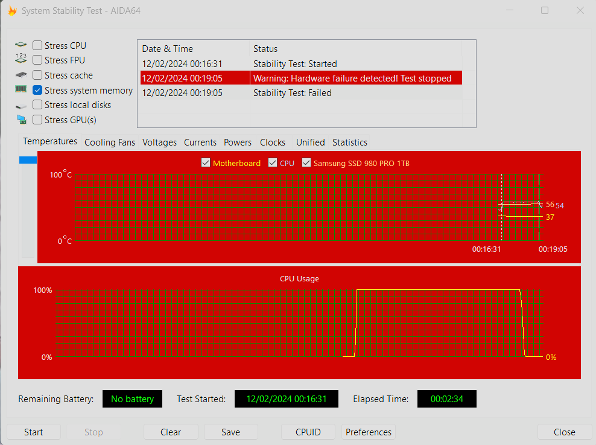Open the Voltages tab
The image size is (596, 445).
click(x=160, y=142)
